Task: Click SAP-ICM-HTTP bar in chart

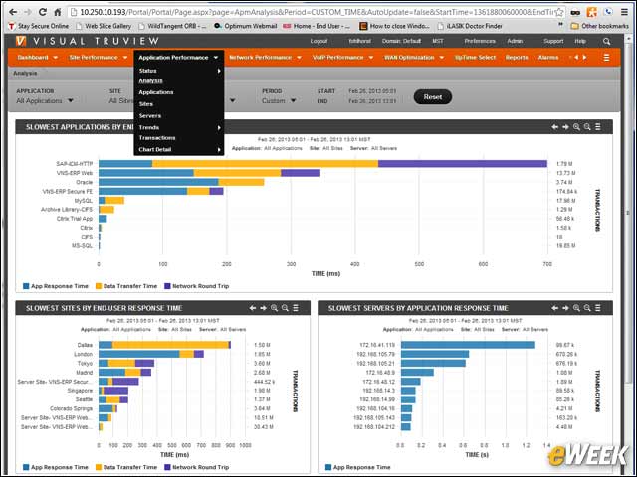Action: click(x=322, y=164)
